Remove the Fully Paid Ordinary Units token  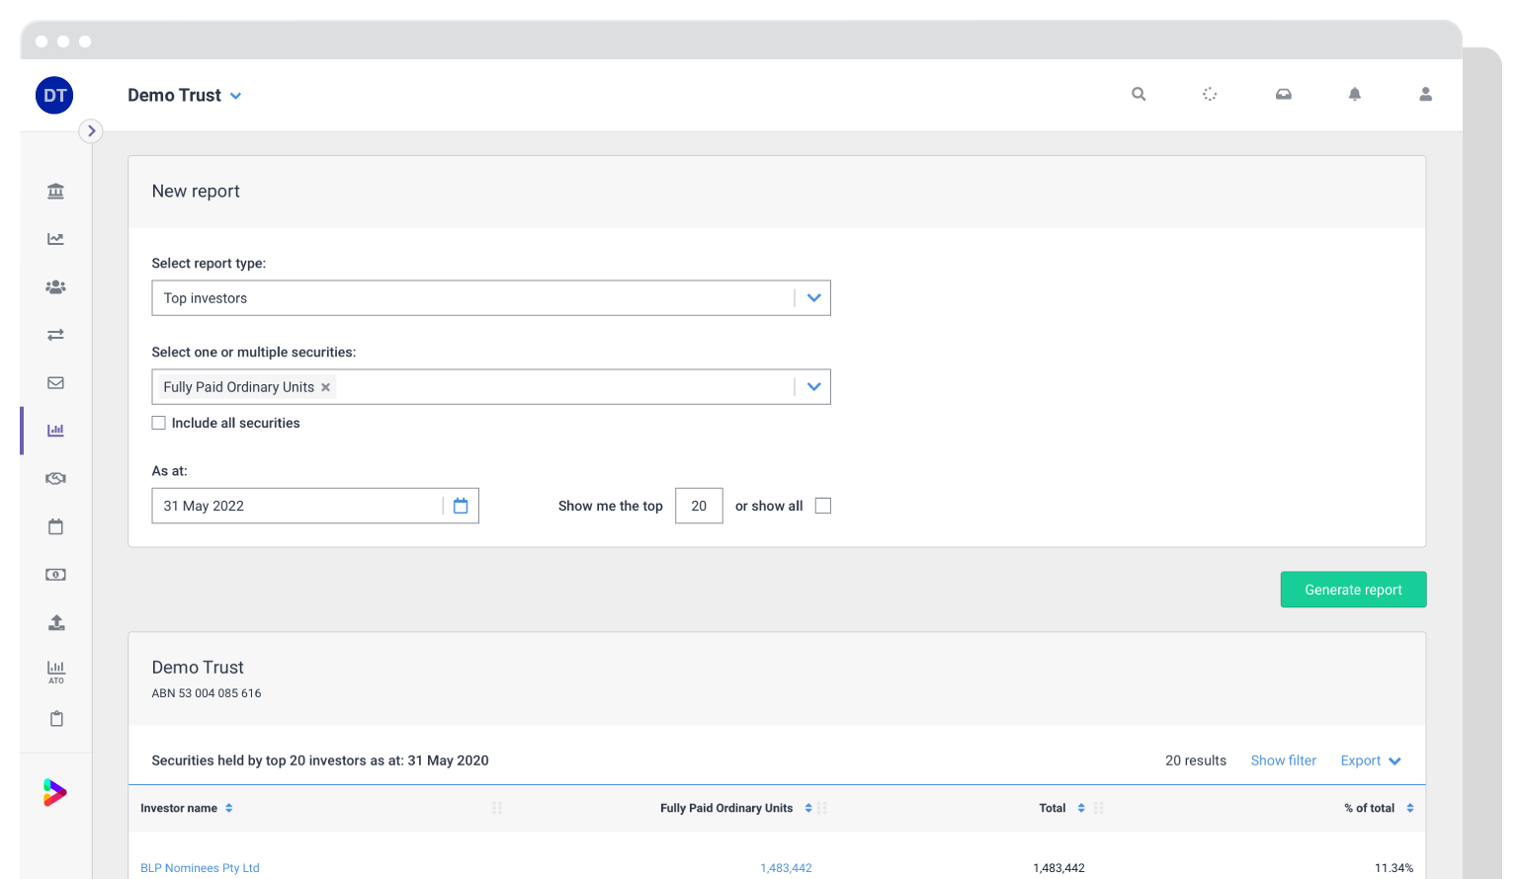click(325, 387)
